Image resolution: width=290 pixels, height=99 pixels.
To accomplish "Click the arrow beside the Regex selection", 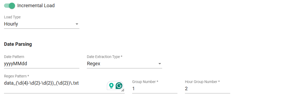I will click(160, 64).
